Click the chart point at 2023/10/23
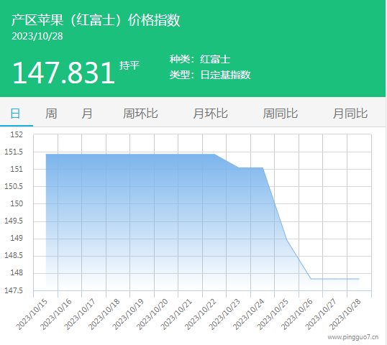 pyautogui.click(x=238, y=167)
